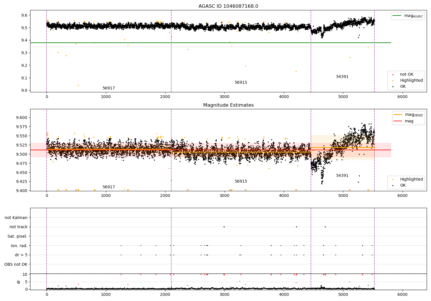Click the "Magnitude Estimates" plot title

pos(228,105)
